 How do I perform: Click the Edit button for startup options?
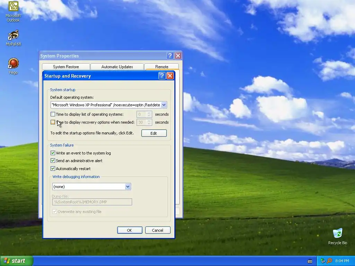pyautogui.click(x=154, y=133)
